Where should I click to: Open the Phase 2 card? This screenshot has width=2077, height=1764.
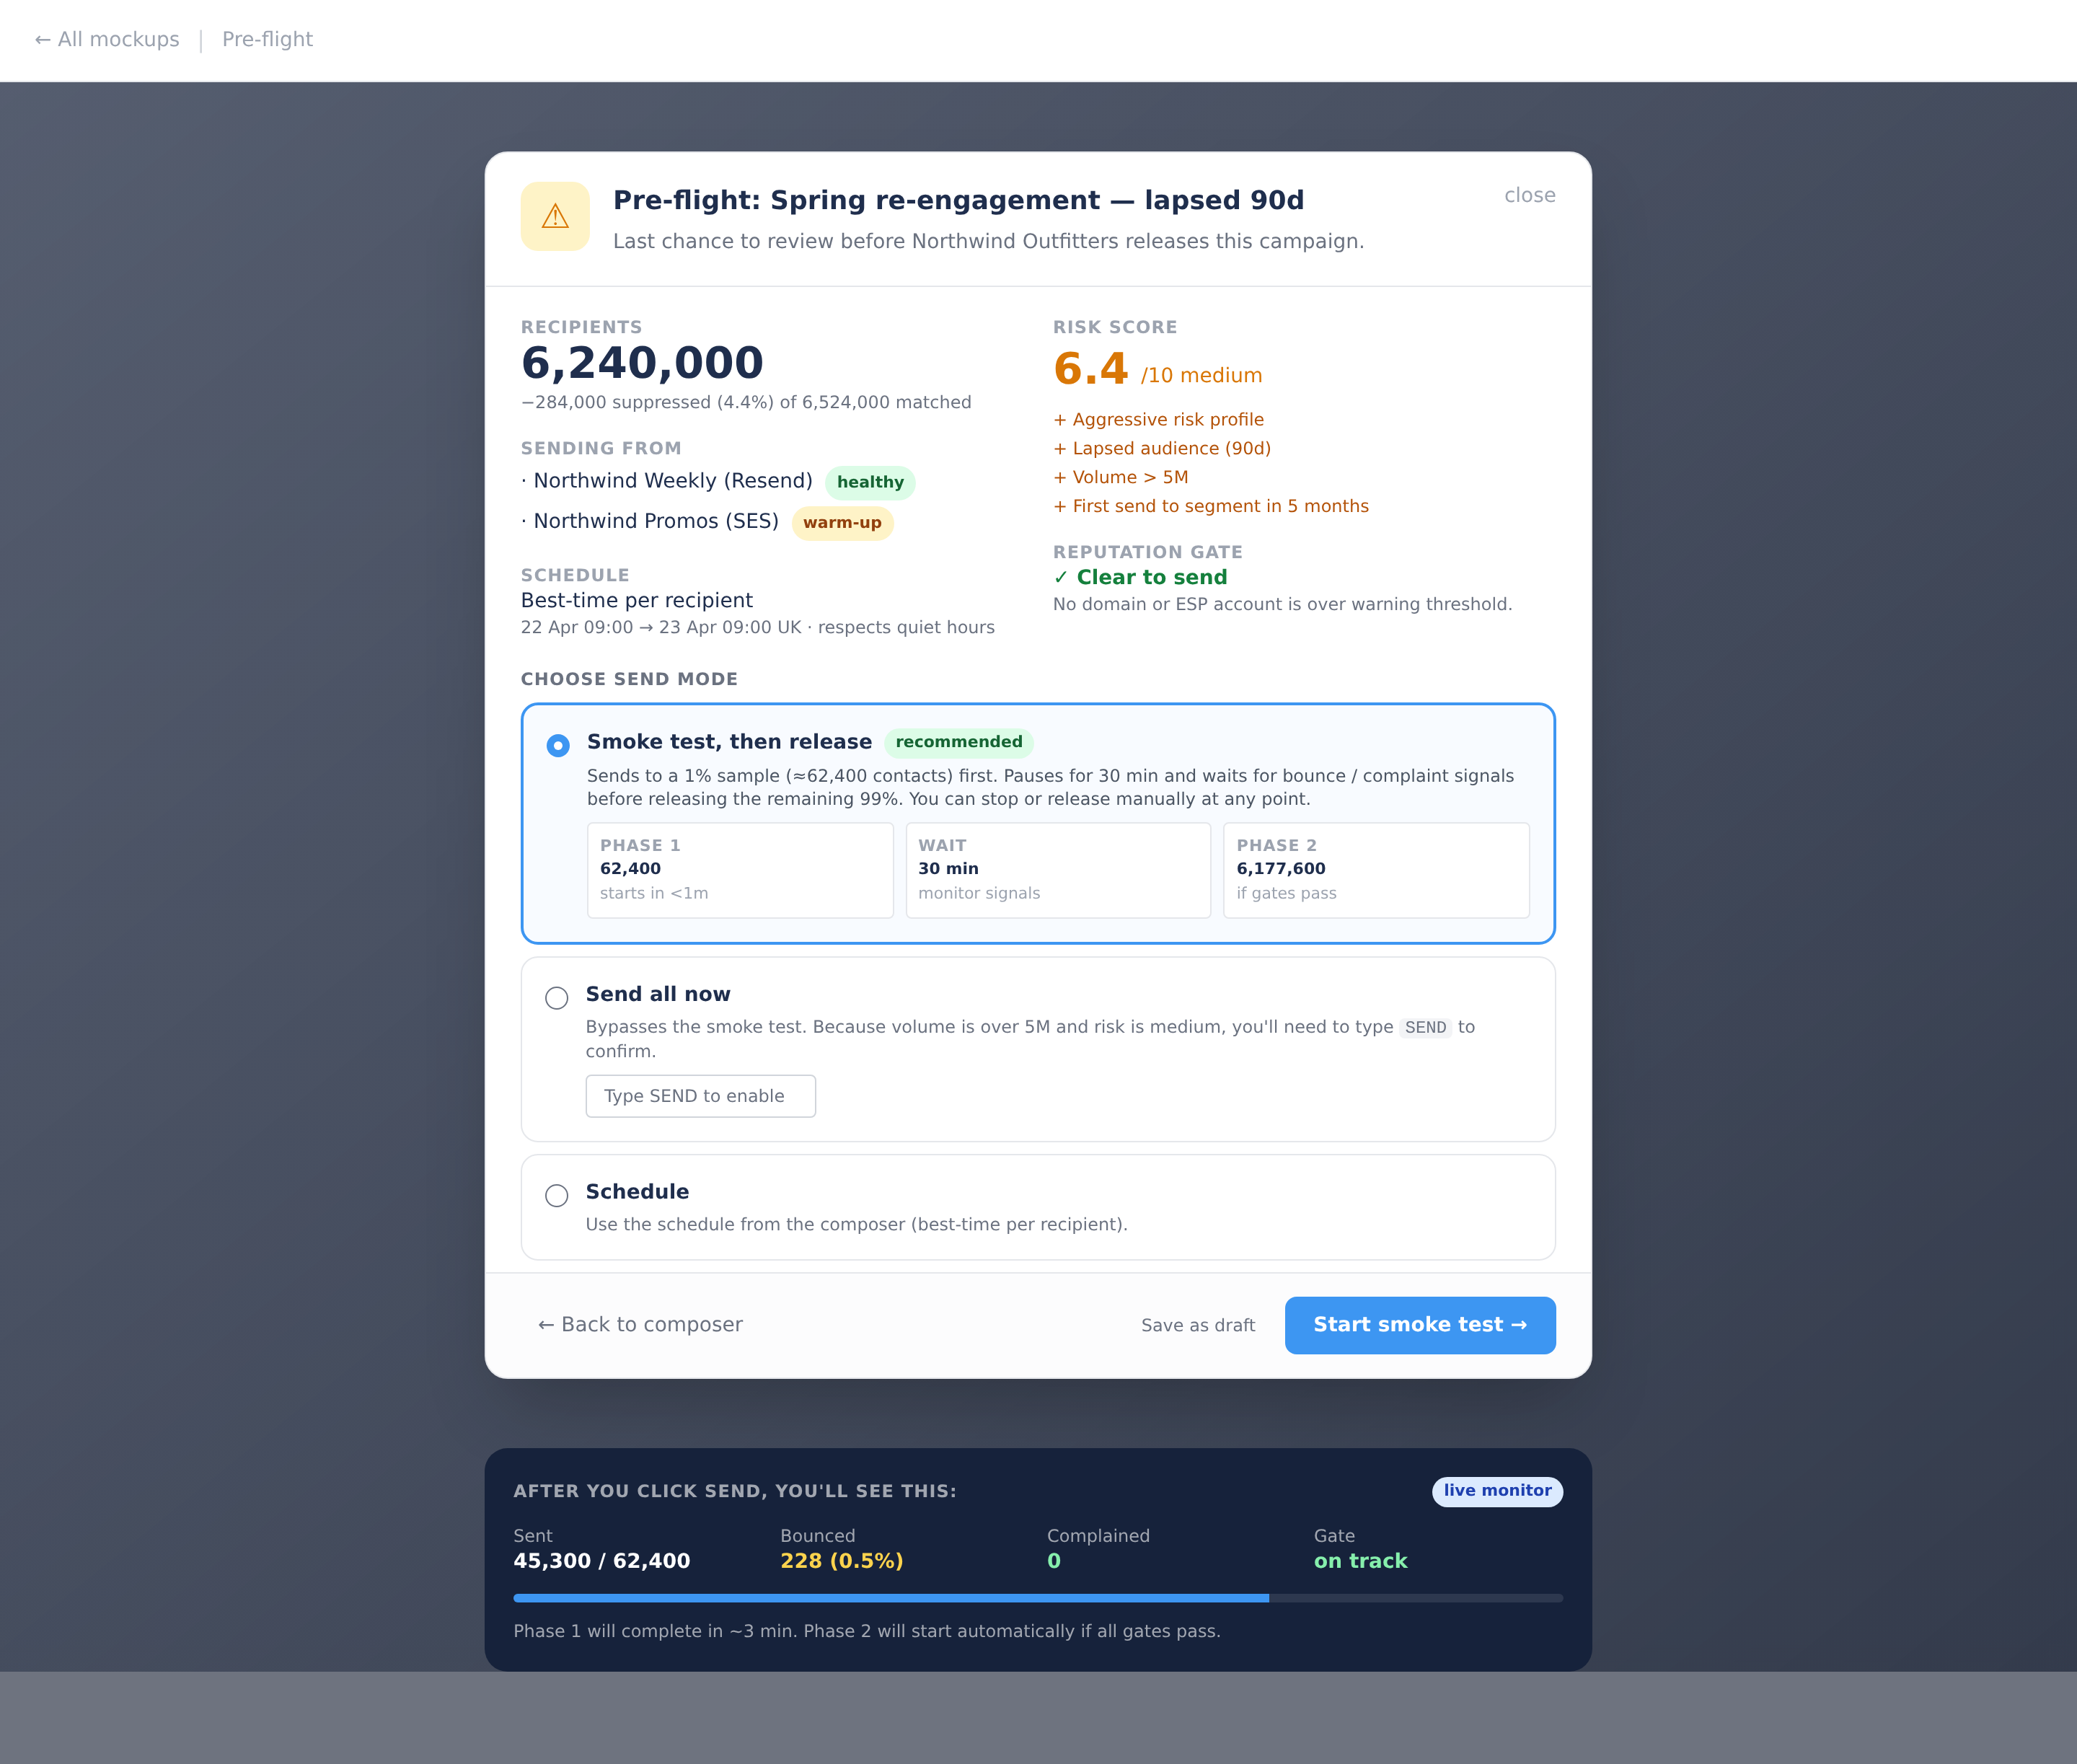[1376, 870]
